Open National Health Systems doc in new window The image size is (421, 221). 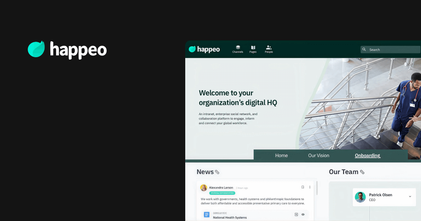click(296, 214)
